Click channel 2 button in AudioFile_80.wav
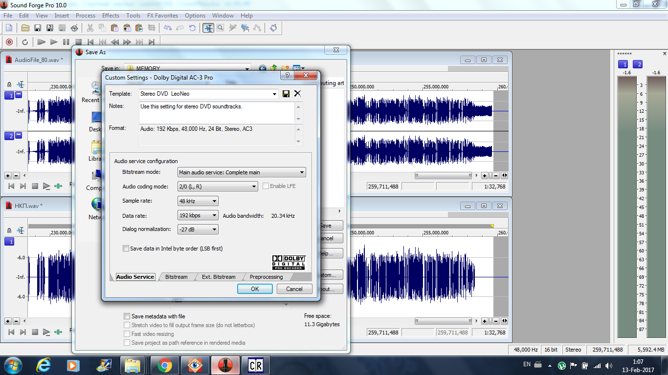This screenshot has width=668, height=375. 9,136
